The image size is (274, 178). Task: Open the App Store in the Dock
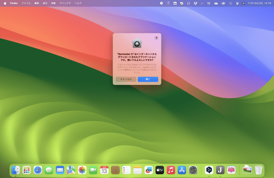[182, 170]
